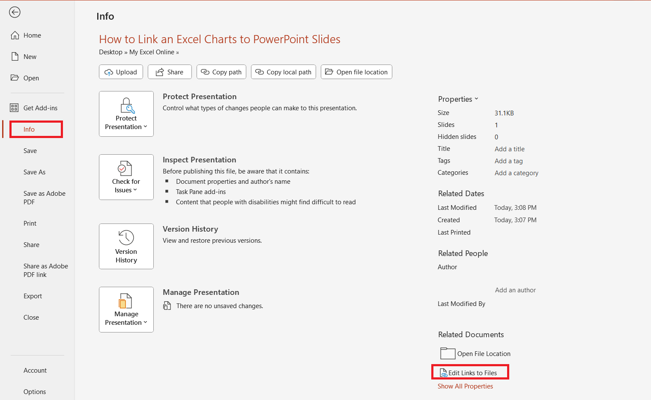Click the clock icon in Version History

[126, 237]
